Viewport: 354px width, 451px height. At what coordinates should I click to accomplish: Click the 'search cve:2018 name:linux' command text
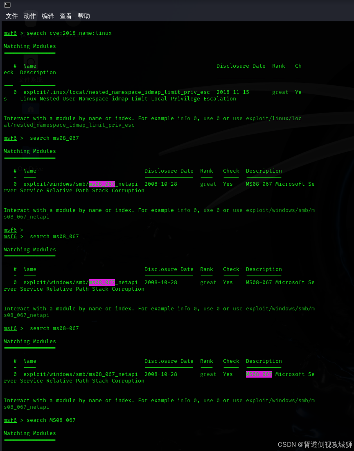[69, 33]
